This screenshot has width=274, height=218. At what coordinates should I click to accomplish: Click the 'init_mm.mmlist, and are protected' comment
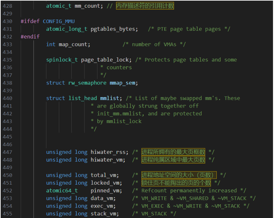click(149, 114)
